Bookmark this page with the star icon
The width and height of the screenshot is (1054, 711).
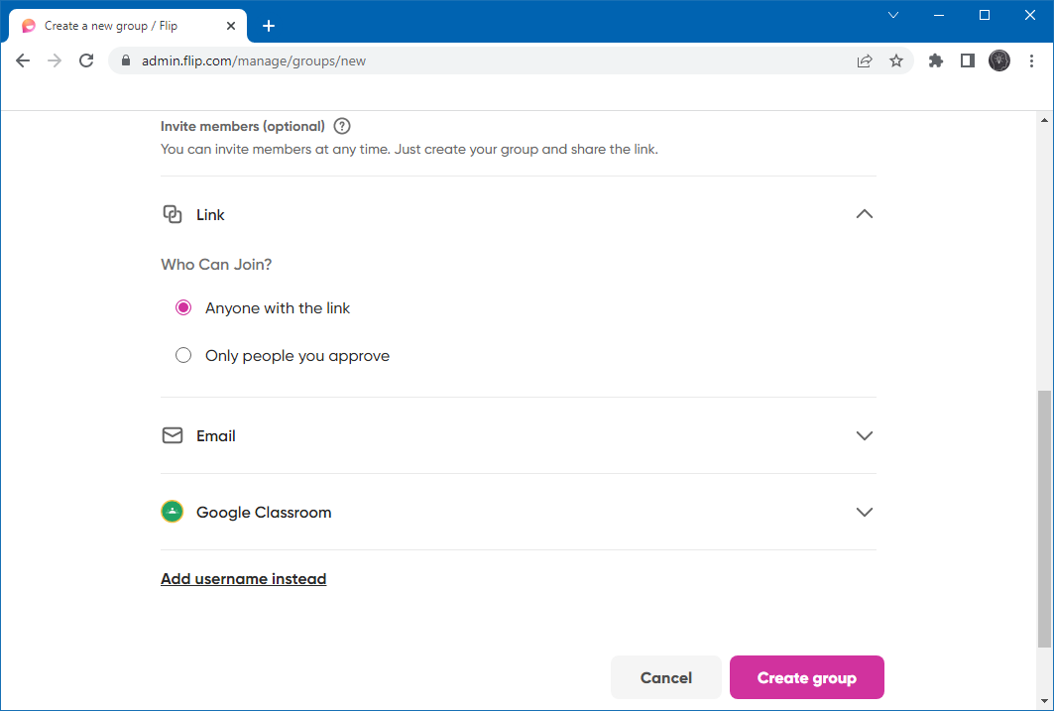click(896, 60)
